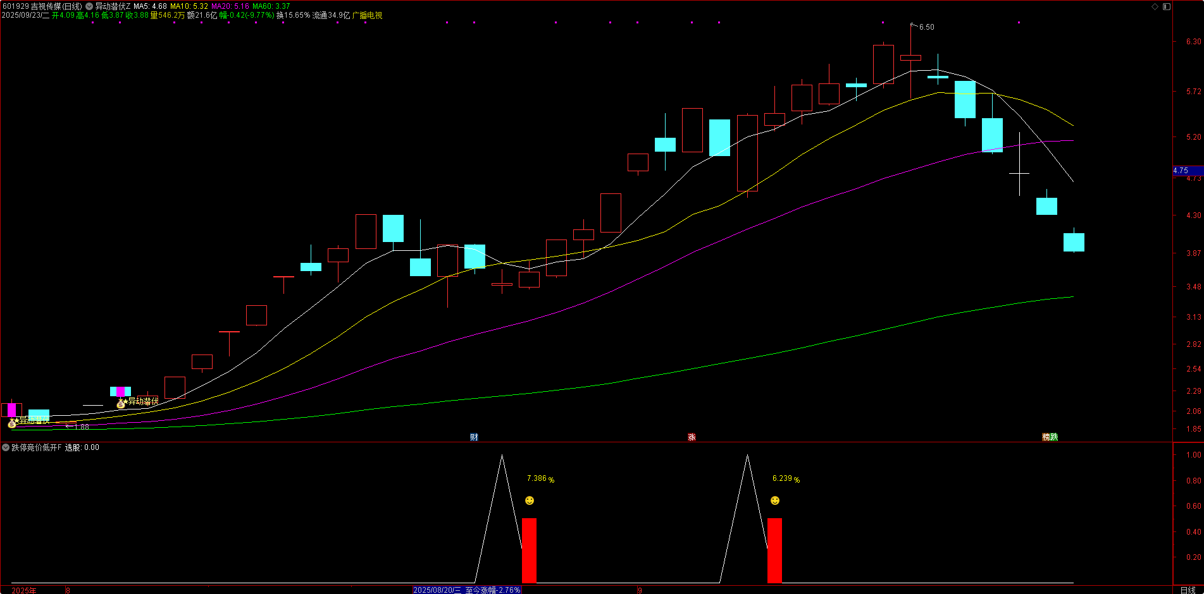Click the smiley face near 6.239%
1204x594 pixels.
[x=775, y=500]
